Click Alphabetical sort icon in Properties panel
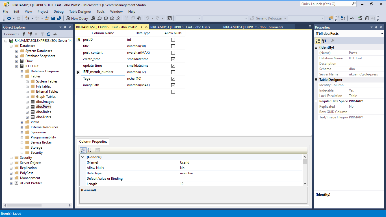The width and height of the screenshot is (386, 217). (324, 41)
